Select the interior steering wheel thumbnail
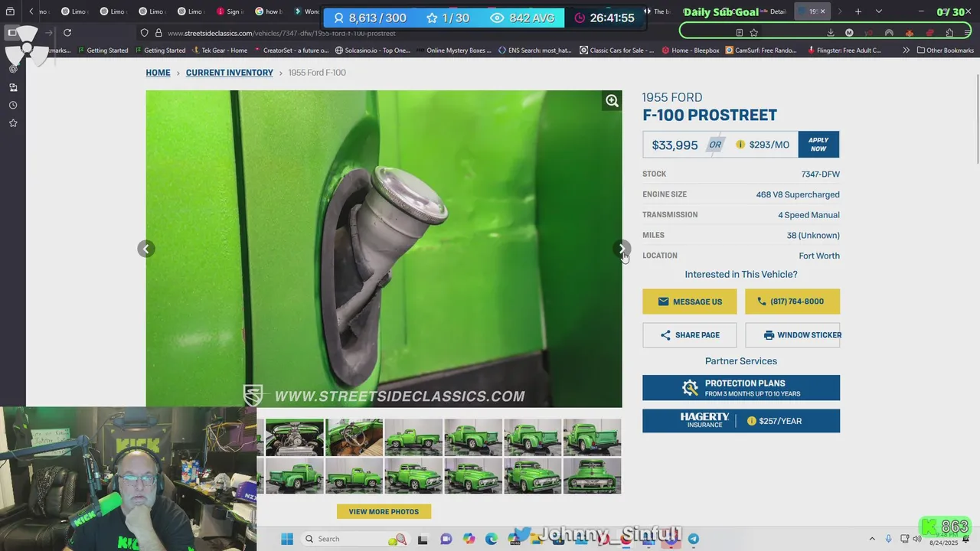The height and width of the screenshot is (551, 980). pos(354,437)
